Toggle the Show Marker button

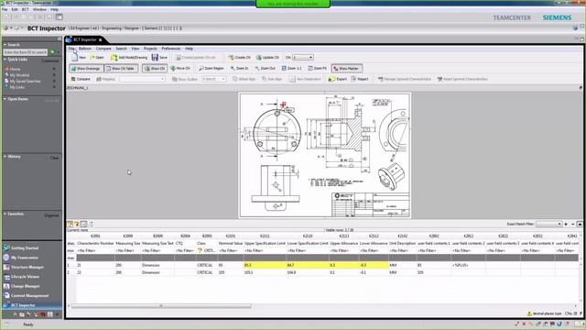click(347, 69)
